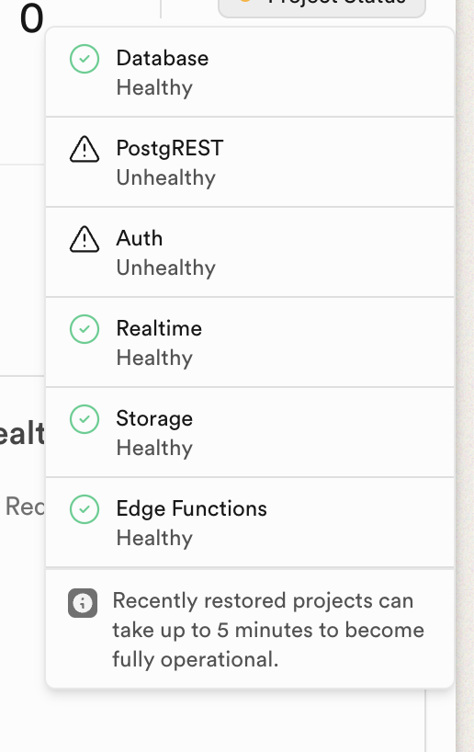Click the Edge Functions check icon
Screen dimensions: 474x752
click(x=85, y=509)
